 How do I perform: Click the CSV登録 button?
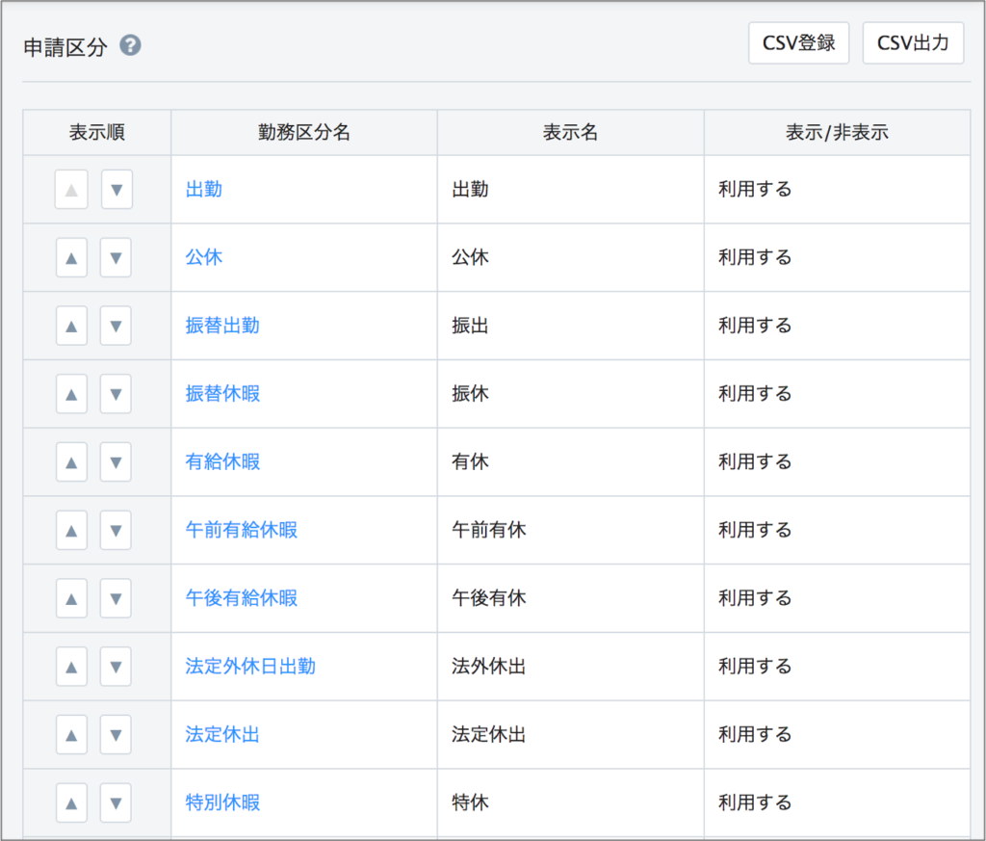(x=798, y=42)
